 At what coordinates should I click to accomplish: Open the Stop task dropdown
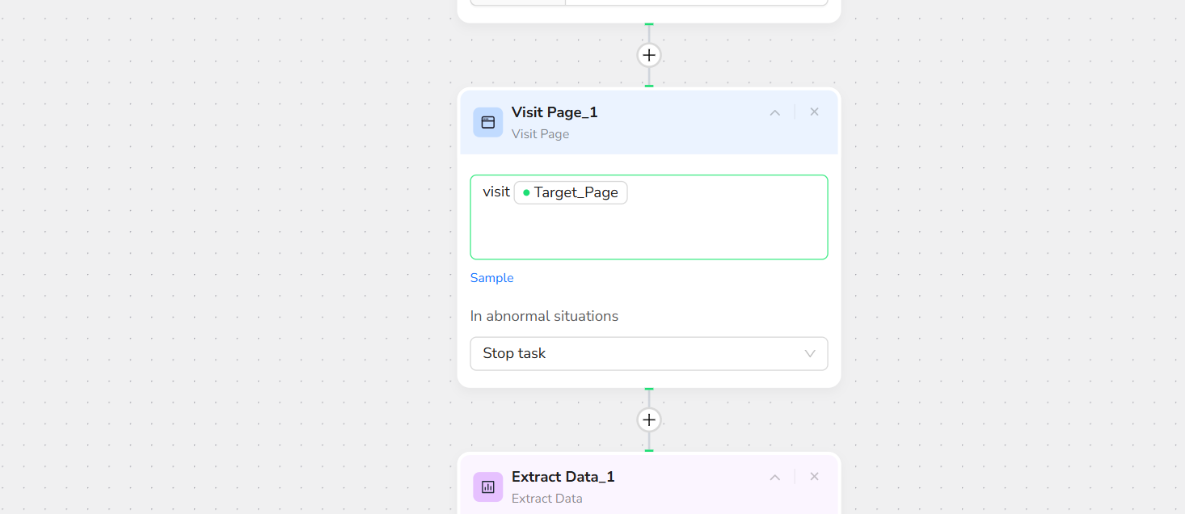648,353
